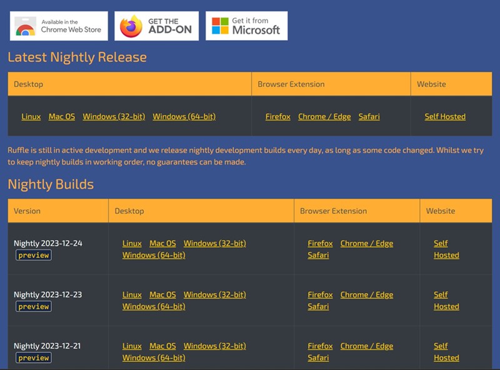Click the Firefox Get the Add-on badge
The width and height of the screenshot is (500, 370).
(157, 26)
